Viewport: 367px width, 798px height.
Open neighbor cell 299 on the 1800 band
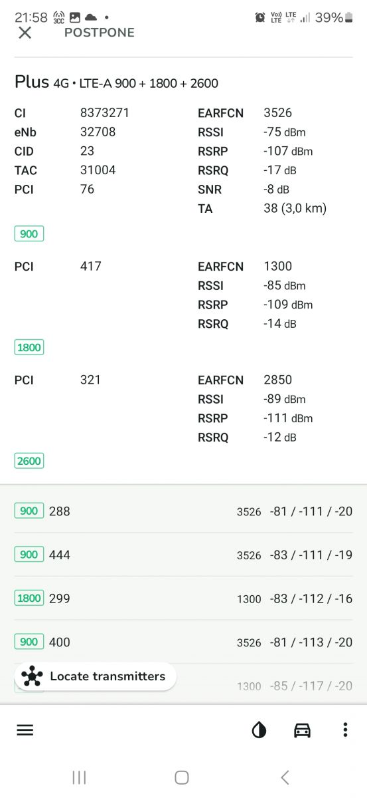(x=183, y=598)
